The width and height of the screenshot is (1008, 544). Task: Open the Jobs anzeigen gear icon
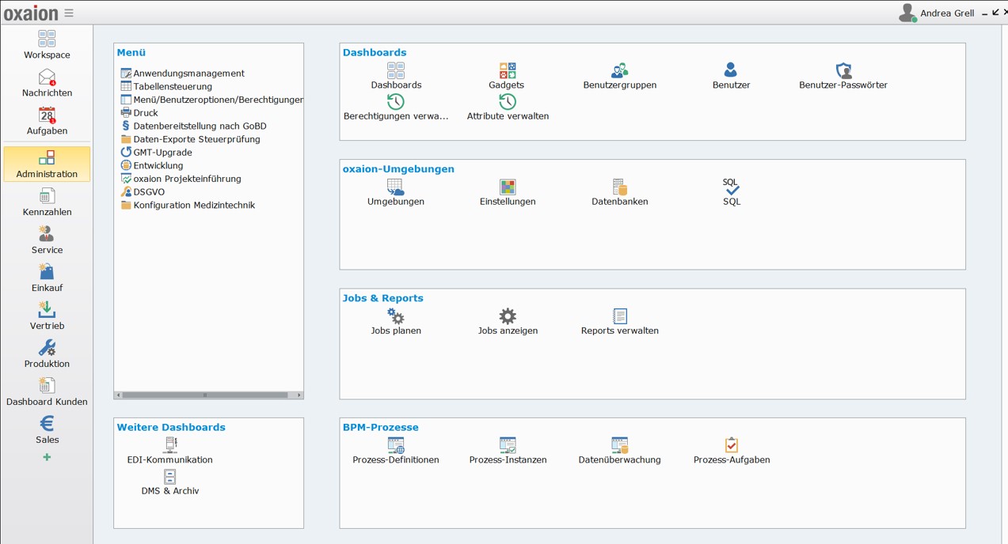pyautogui.click(x=508, y=316)
